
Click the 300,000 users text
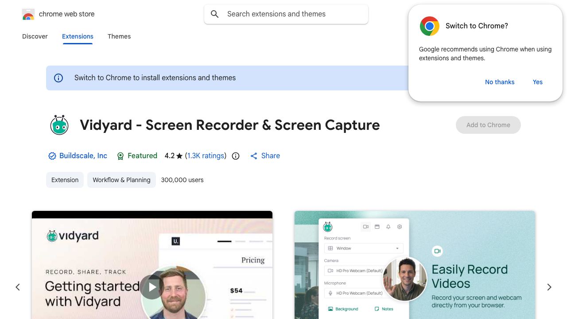click(182, 180)
